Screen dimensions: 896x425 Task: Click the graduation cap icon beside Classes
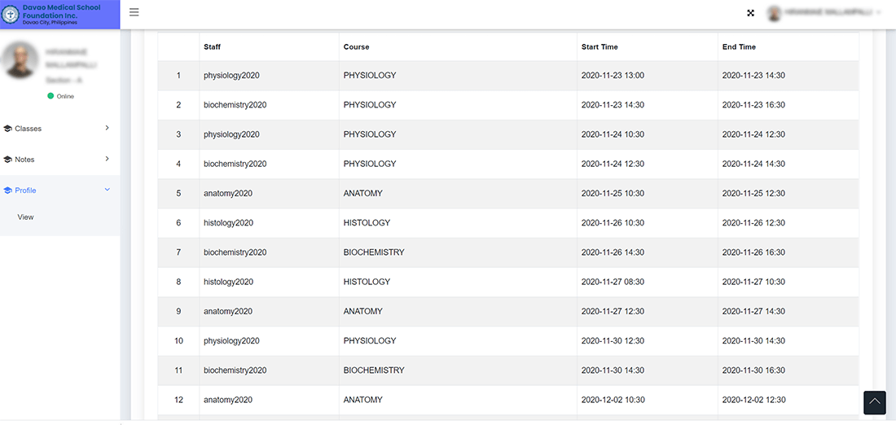7,129
